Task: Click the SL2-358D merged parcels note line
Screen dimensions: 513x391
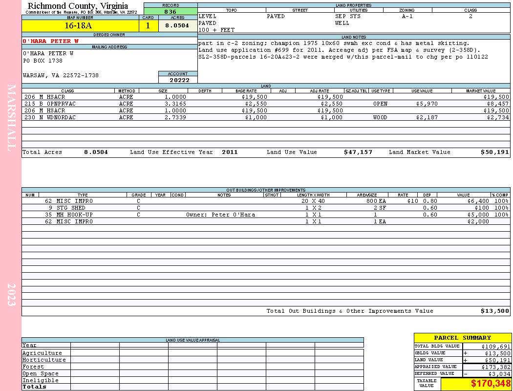Action: [343, 57]
